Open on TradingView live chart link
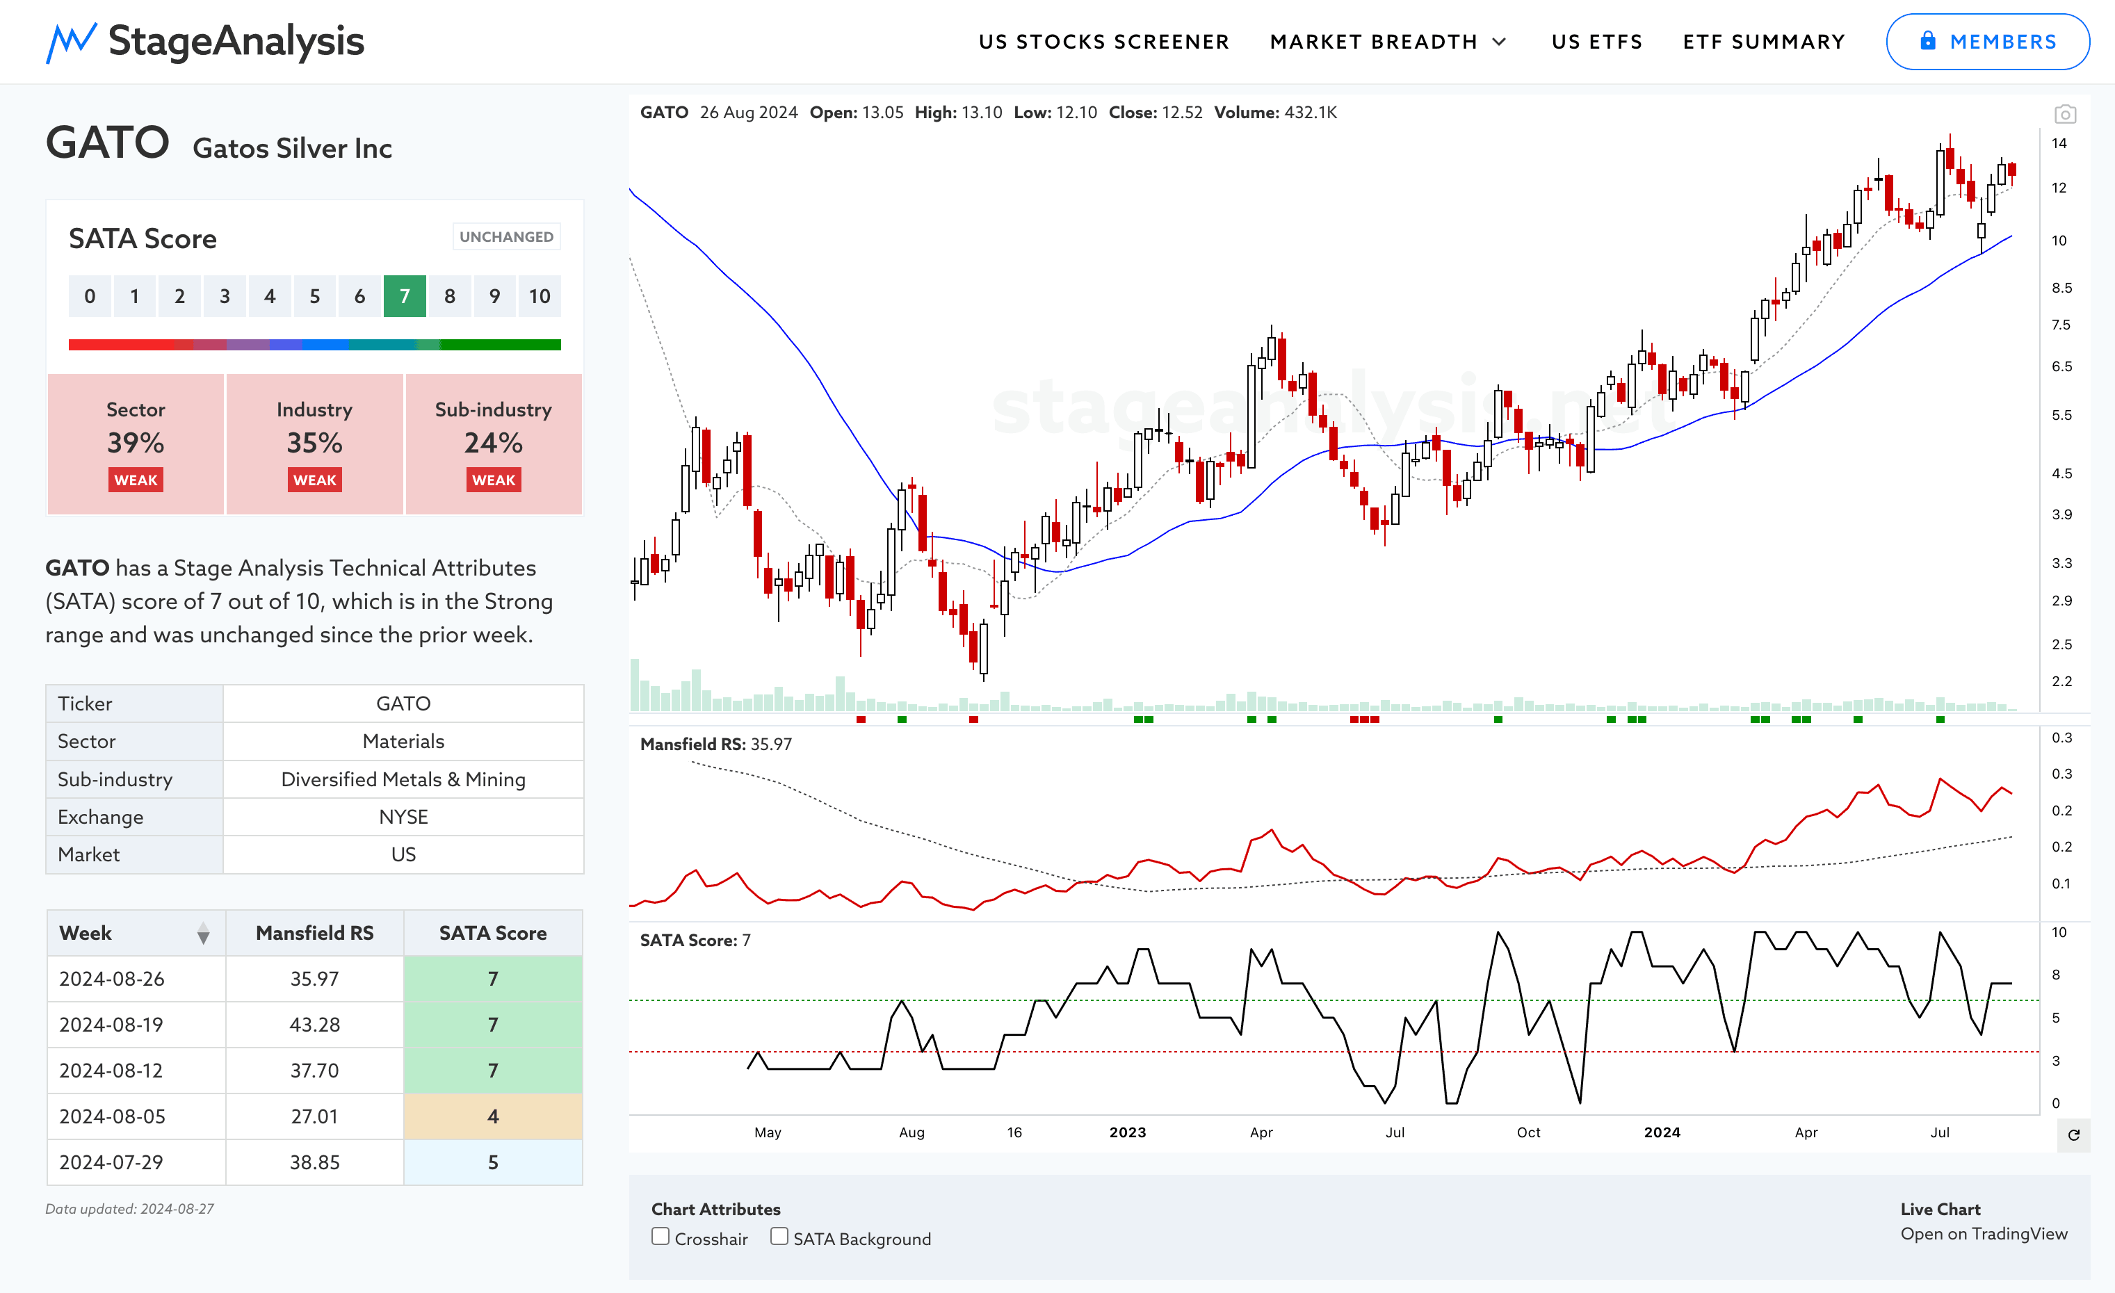Viewport: 2115px width, 1293px height. (x=1984, y=1234)
